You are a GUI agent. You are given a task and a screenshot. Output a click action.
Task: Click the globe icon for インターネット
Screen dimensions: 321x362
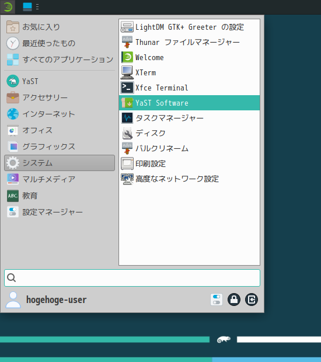click(13, 114)
